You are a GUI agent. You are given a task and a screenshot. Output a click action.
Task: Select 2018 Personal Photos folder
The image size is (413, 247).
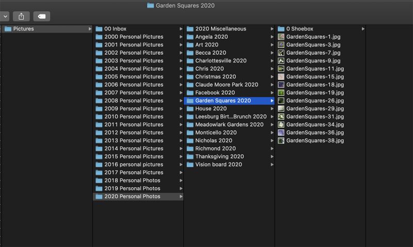pyautogui.click(x=138, y=180)
